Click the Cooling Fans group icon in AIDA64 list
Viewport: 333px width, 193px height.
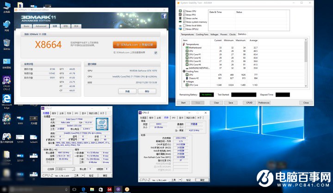click(184, 71)
